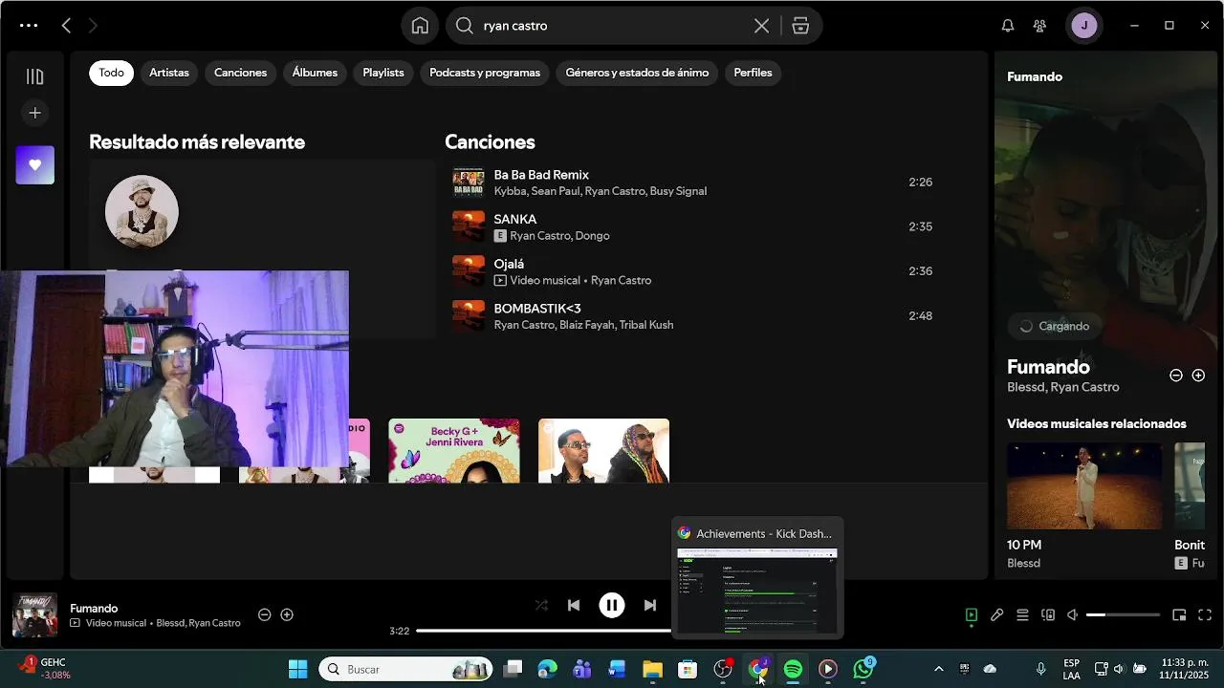Select the Playlists filter chip
This screenshot has width=1224, height=688.
click(x=383, y=73)
